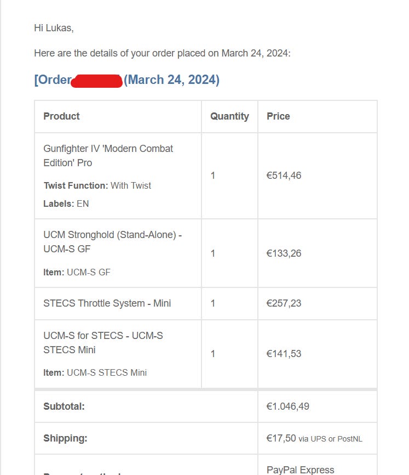
Task: Click the "Item: UCM-S STECS Mini" detail
Action: click(x=95, y=372)
